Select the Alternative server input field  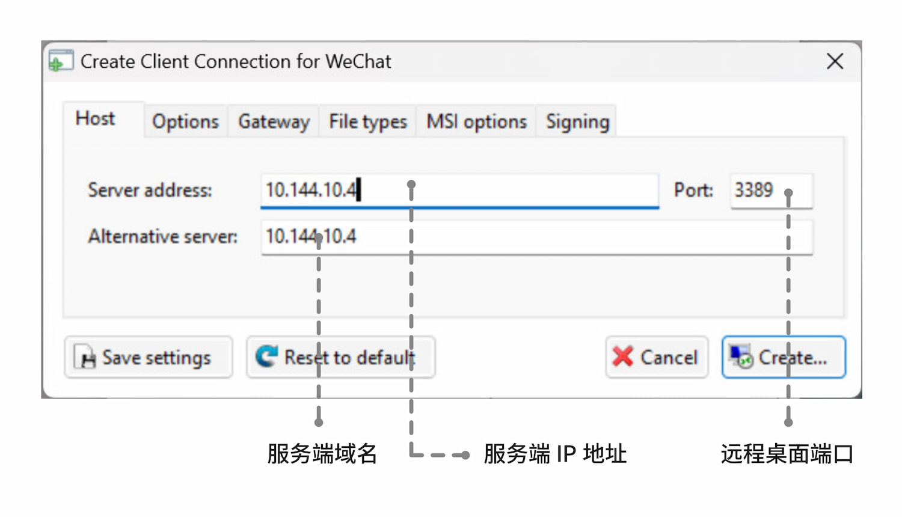pos(537,237)
